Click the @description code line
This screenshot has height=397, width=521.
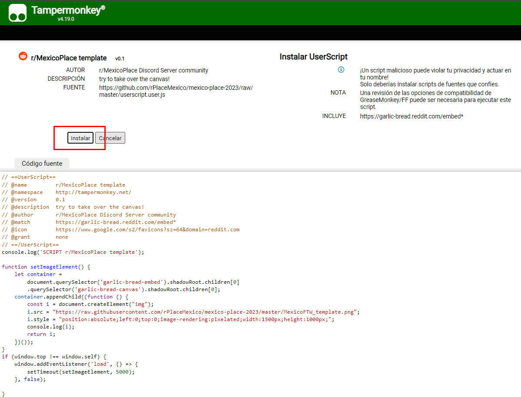tap(73, 207)
